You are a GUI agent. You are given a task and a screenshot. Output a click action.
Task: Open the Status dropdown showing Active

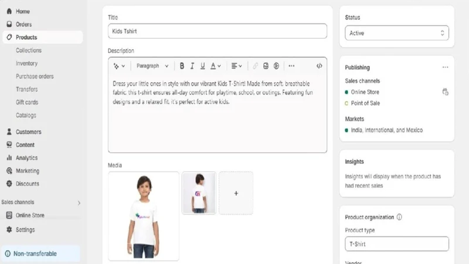tap(397, 33)
